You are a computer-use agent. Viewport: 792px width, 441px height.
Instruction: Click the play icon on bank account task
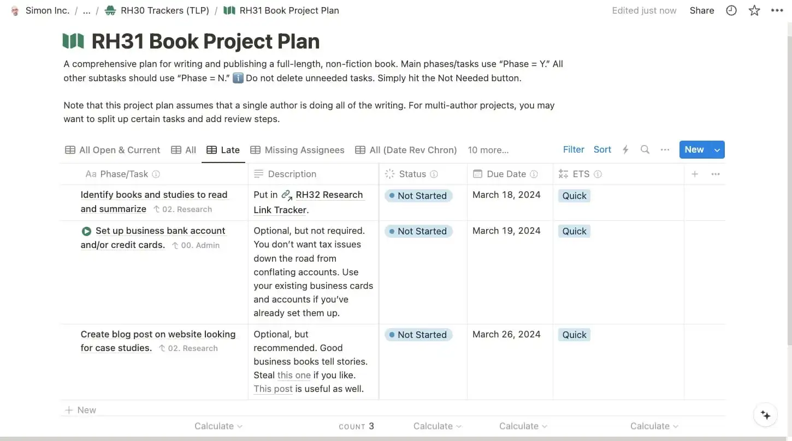click(86, 231)
